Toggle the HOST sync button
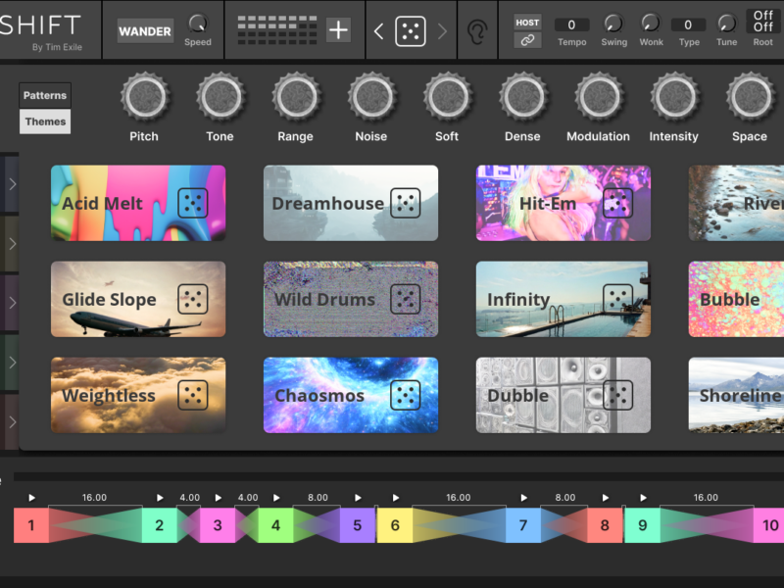This screenshot has width=784, height=588. coord(527,23)
